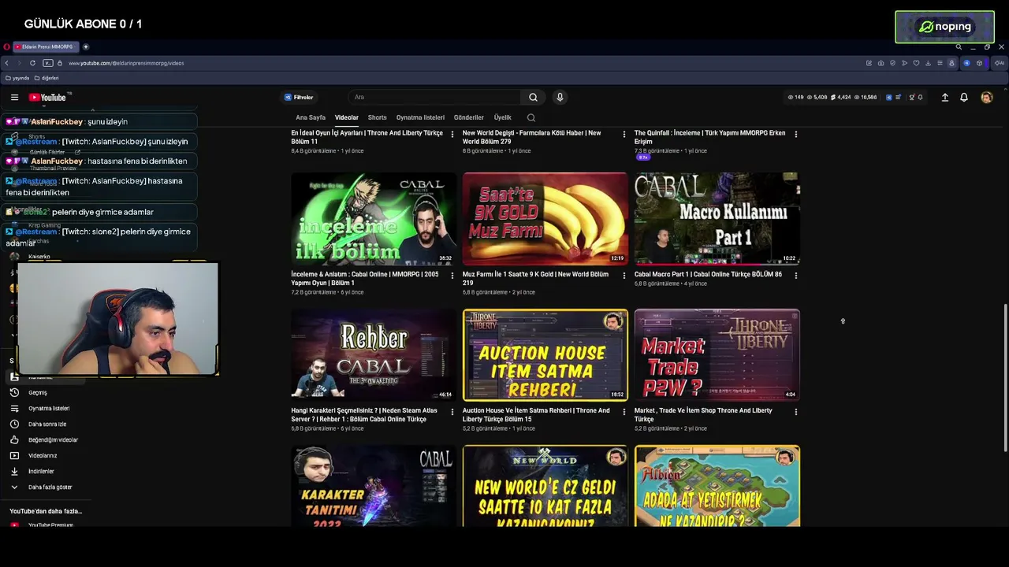Click the Oynatma listeleri playlist icon
Screen dimensions: 1009x567
[14, 408]
